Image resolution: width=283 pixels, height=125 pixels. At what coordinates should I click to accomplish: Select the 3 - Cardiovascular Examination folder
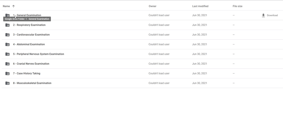tap(31, 35)
